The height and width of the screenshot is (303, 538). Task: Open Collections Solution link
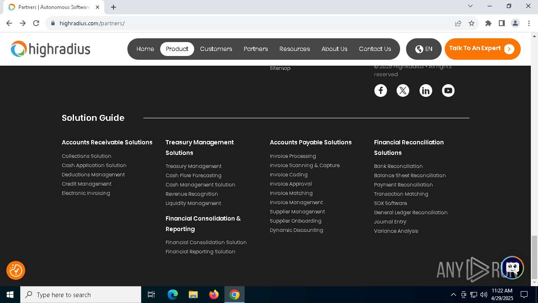[x=87, y=156]
